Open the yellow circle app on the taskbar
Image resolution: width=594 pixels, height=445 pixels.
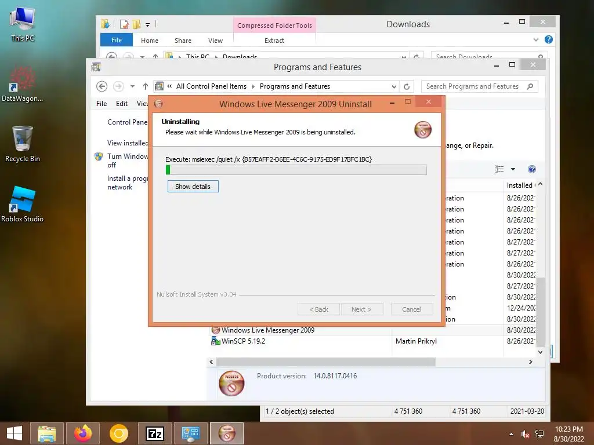[118, 433]
